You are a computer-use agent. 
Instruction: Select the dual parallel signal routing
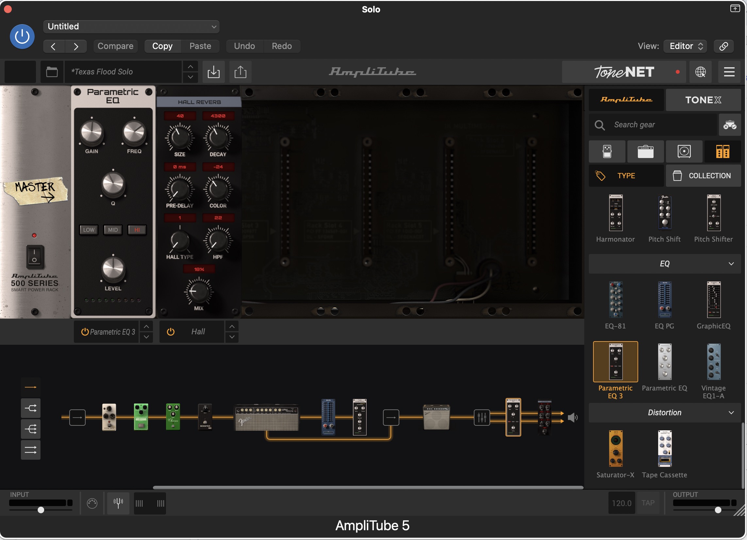31,450
